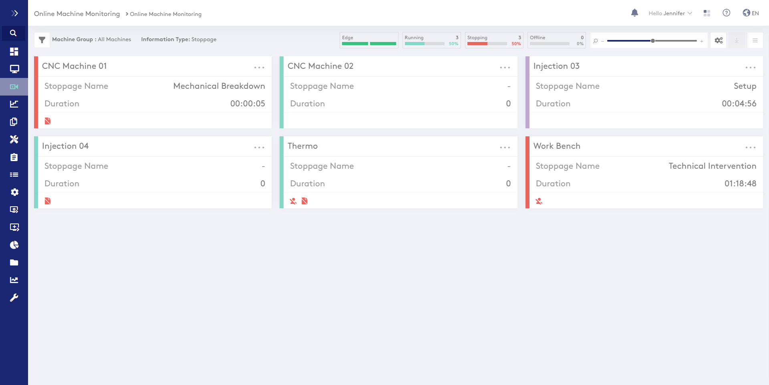Viewport: 769px width, 385px height.
Task: Open the maintenance tools icon in sidebar
Action: [14, 139]
